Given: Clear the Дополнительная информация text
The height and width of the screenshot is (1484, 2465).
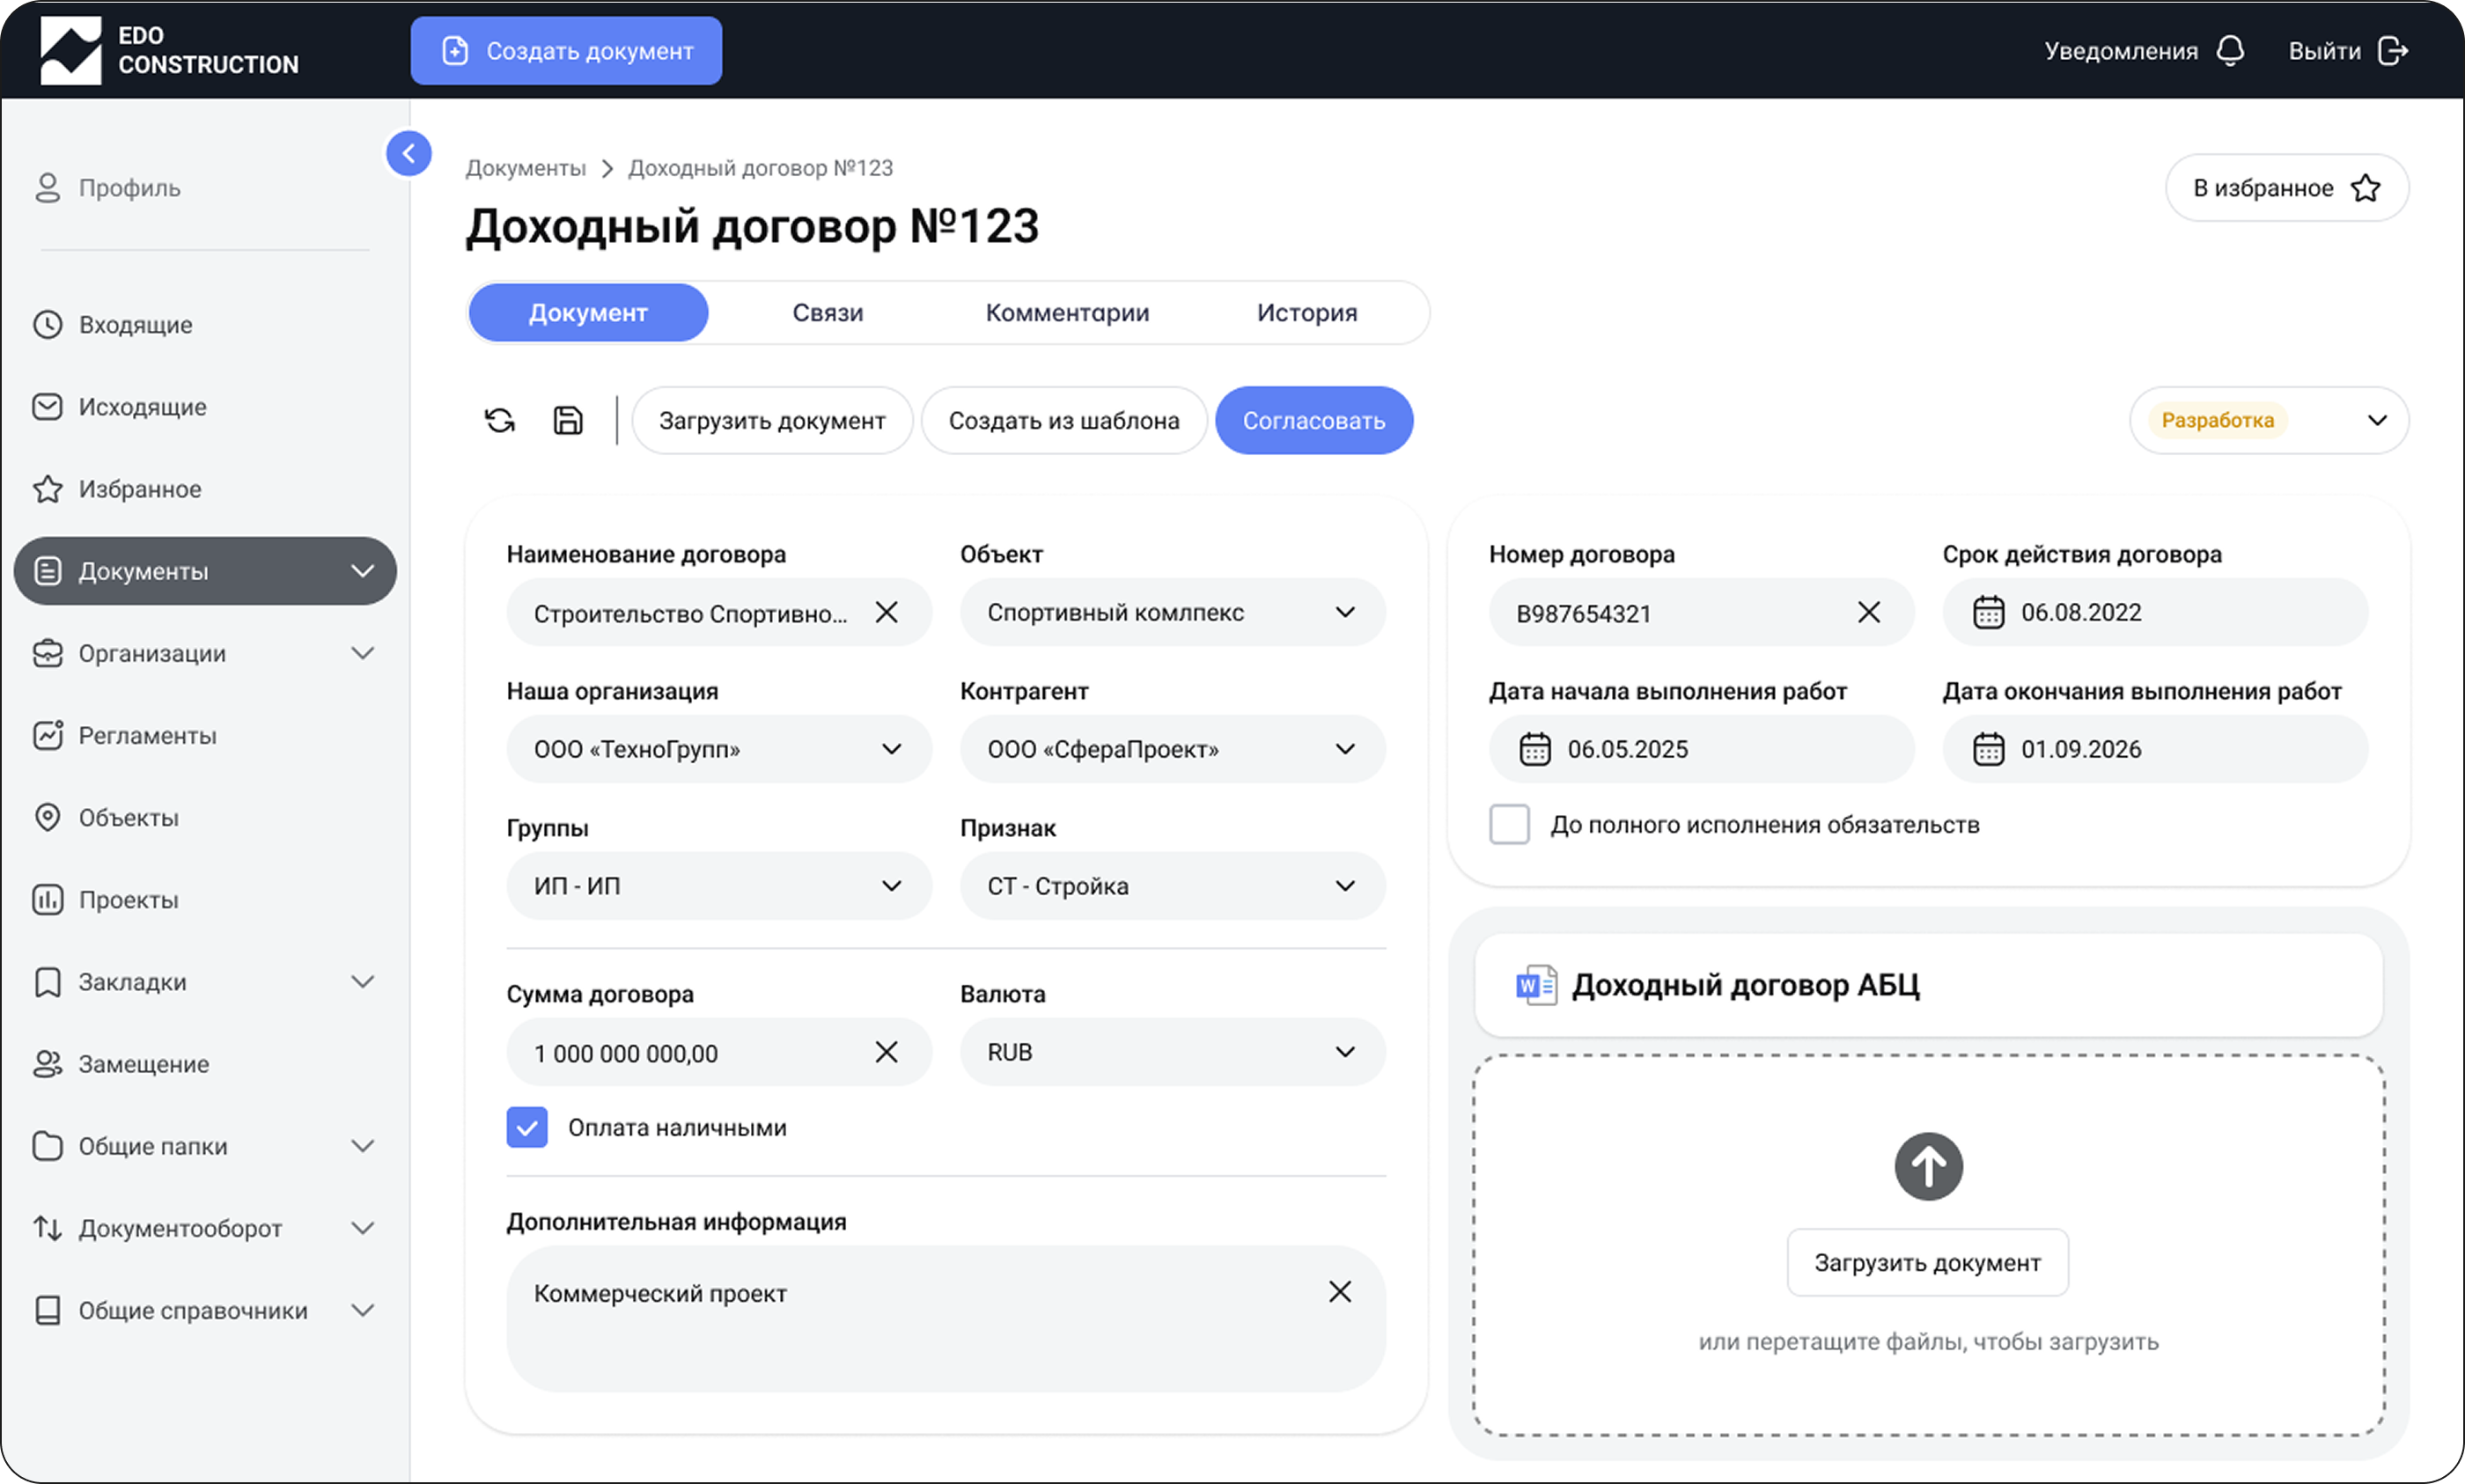Looking at the screenshot, I should 1340,1292.
